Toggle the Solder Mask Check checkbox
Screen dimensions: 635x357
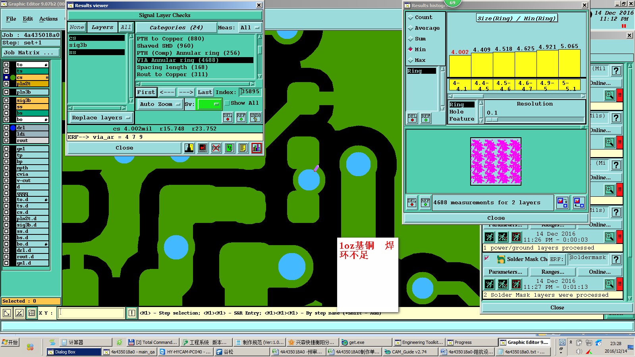coord(486,258)
